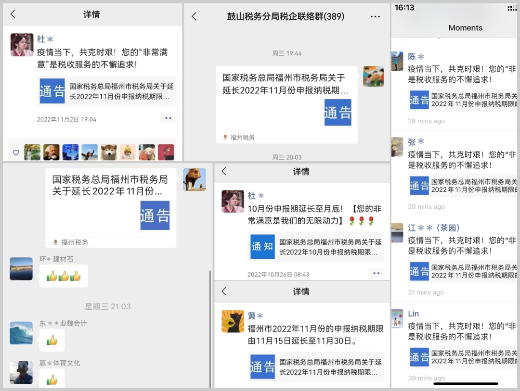This screenshot has height=391, width=520.
Task: Tap the back arrow above 杜*'s 疫情当下 post
Action: [13, 14]
